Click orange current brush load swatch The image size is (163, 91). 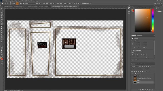coord(17,4)
